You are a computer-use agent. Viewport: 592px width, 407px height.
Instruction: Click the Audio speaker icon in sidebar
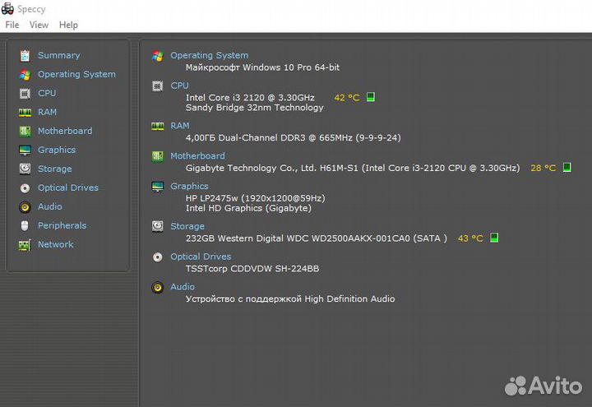[x=25, y=206]
